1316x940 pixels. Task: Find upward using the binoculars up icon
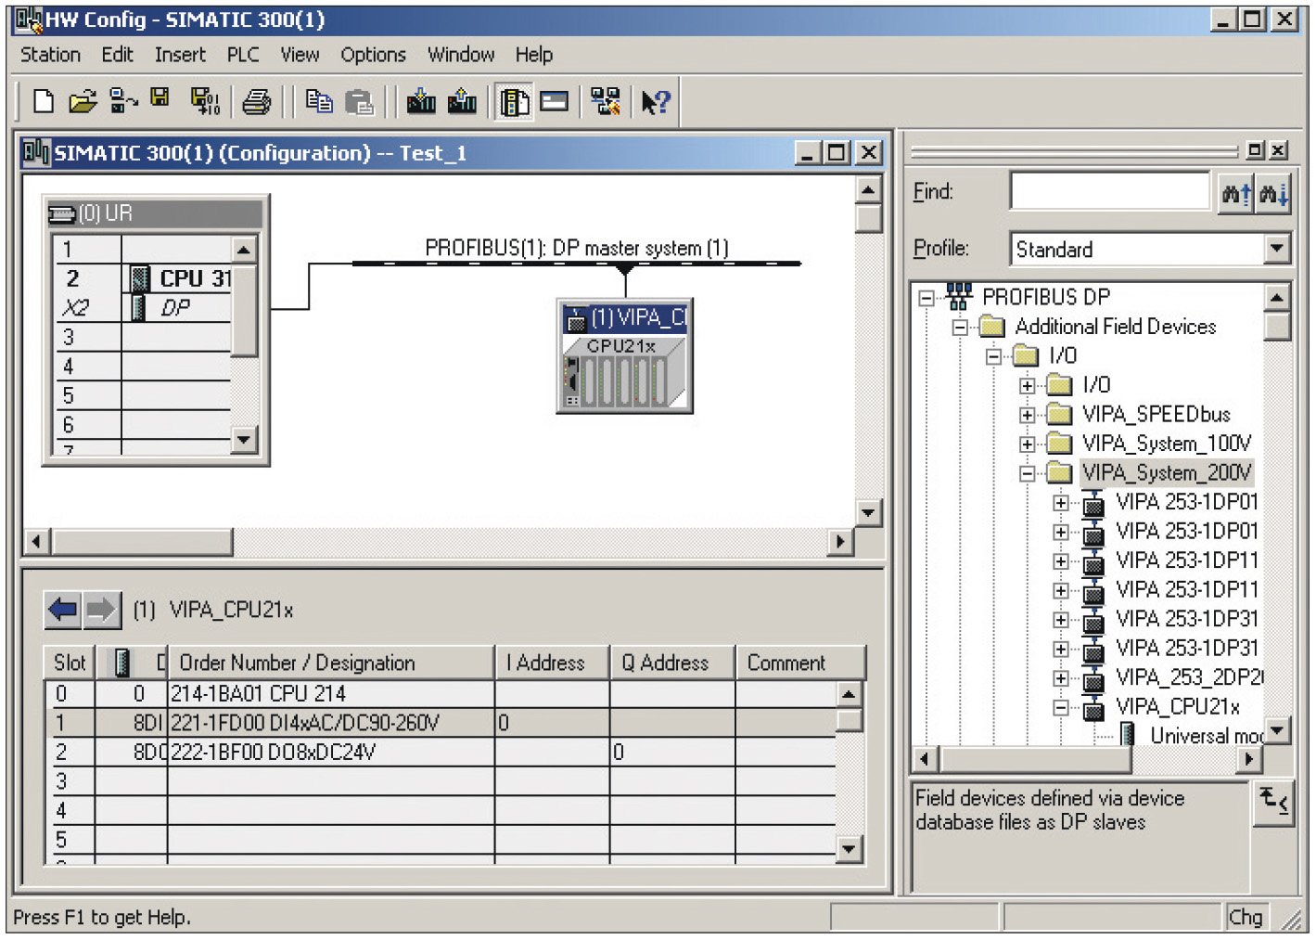[x=1236, y=194]
